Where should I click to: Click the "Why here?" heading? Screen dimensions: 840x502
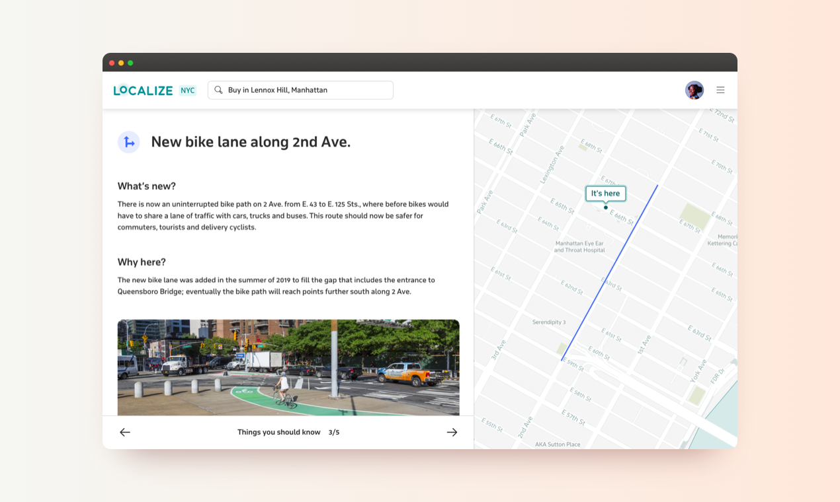tap(142, 262)
